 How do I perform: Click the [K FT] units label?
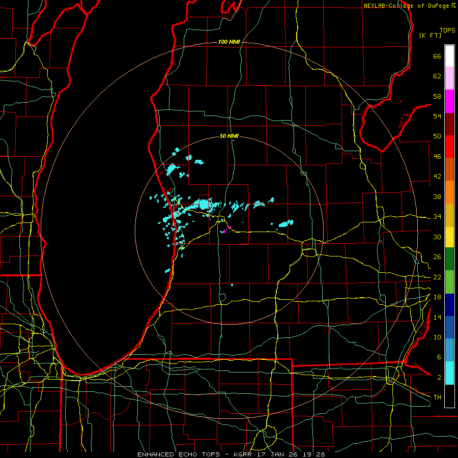pos(430,36)
